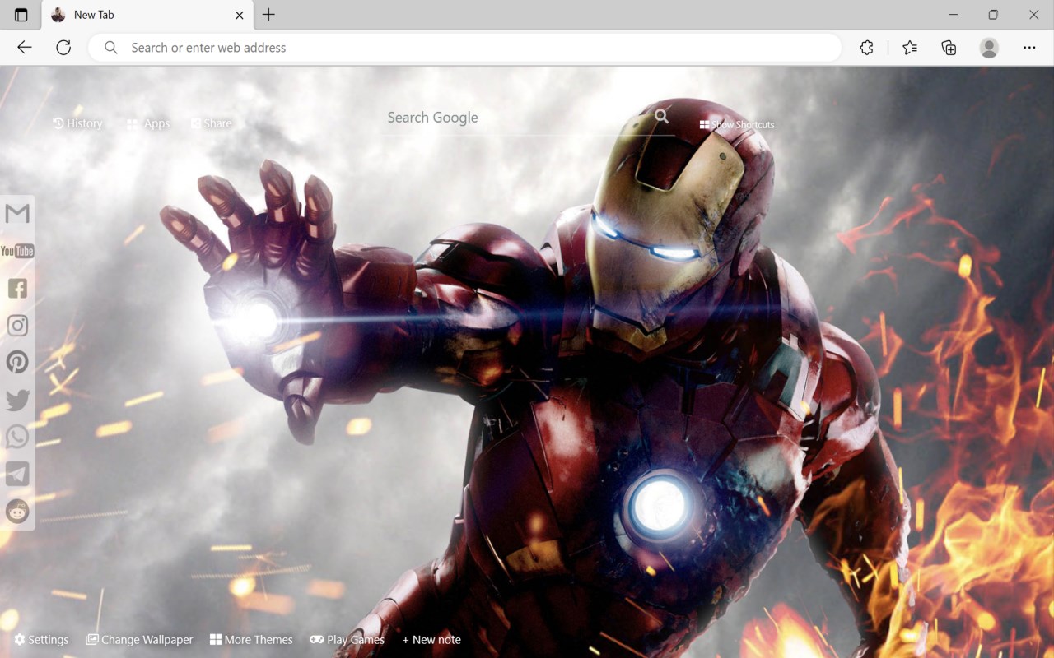Create a note with + New note
This screenshot has width=1054, height=658.
pos(431,640)
